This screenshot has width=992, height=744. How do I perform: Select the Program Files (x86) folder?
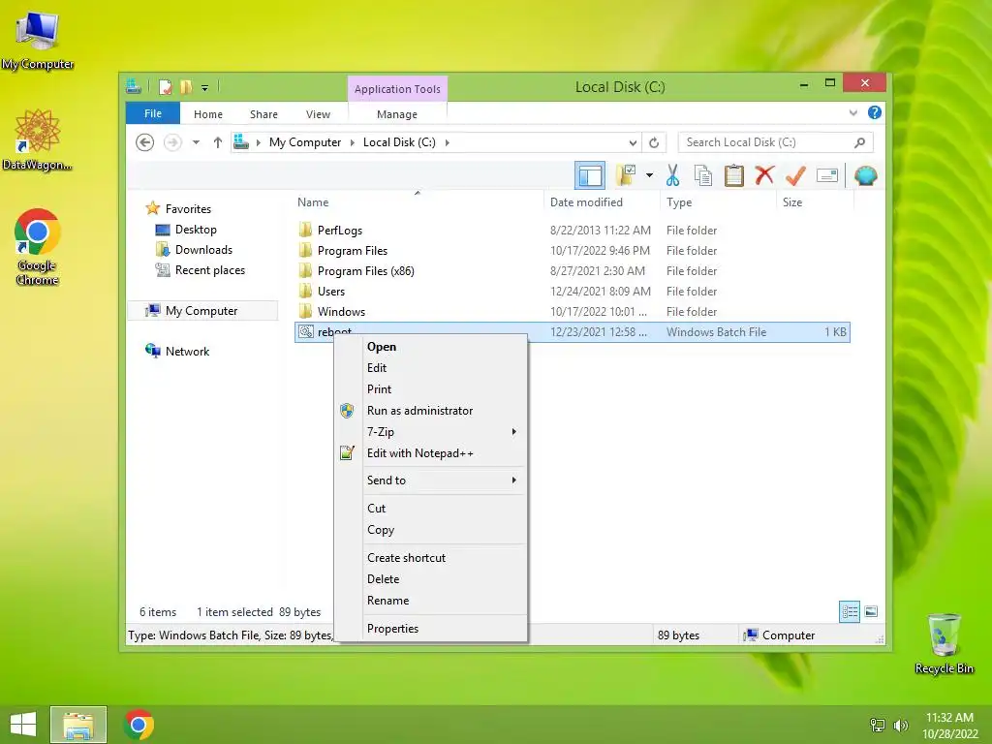(x=356, y=271)
